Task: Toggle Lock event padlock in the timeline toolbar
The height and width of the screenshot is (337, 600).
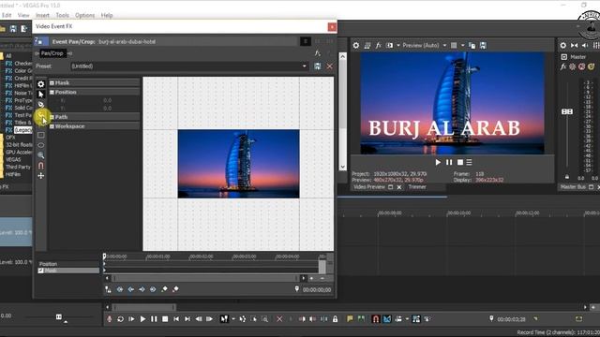Action: tap(336, 319)
